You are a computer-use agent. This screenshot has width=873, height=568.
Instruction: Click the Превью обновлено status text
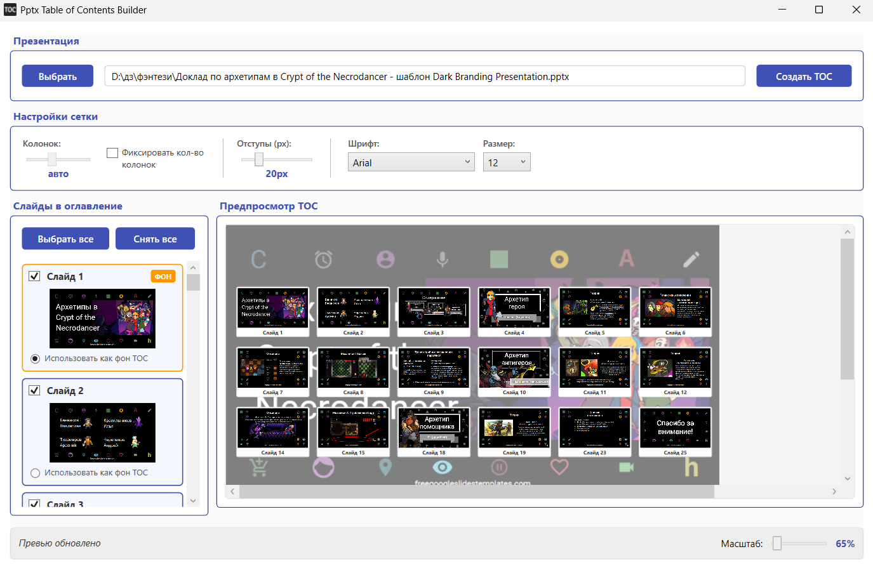[x=60, y=543]
